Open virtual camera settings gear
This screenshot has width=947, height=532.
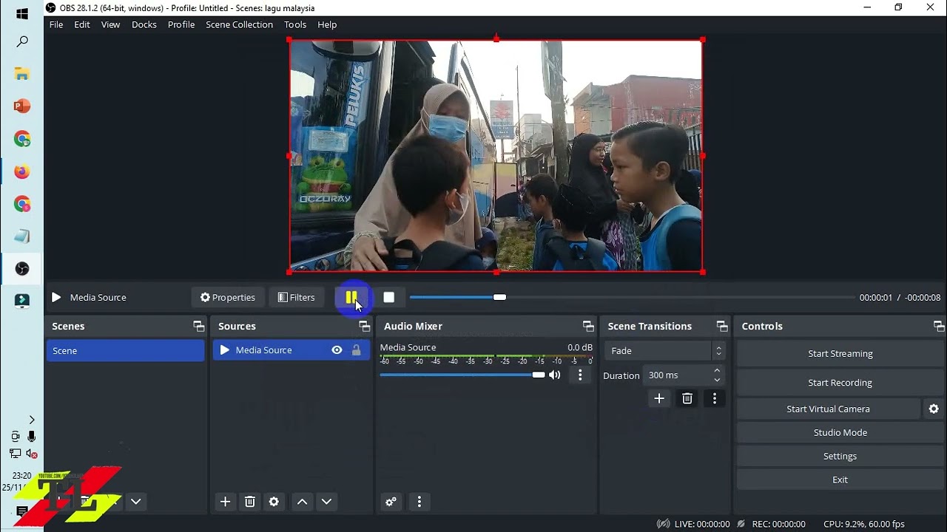click(x=934, y=409)
